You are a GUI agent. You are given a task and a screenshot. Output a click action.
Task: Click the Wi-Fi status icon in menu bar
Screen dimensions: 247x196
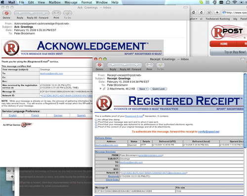point(235,2)
